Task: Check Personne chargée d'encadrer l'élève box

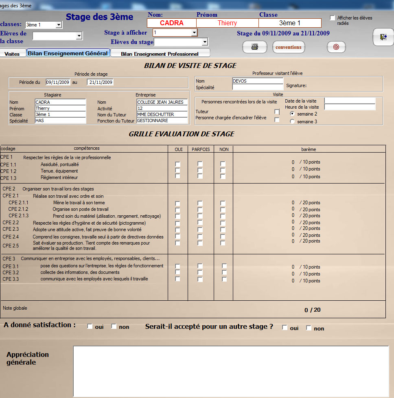Action: [x=277, y=120]
